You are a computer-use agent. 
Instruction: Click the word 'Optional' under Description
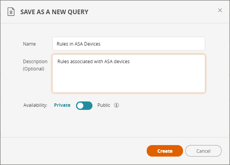(34, 69)
